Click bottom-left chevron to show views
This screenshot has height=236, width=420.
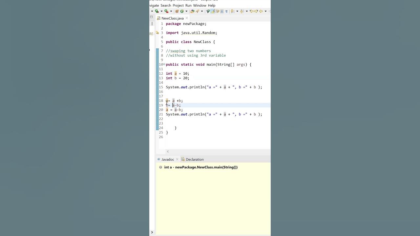point(152,232)
